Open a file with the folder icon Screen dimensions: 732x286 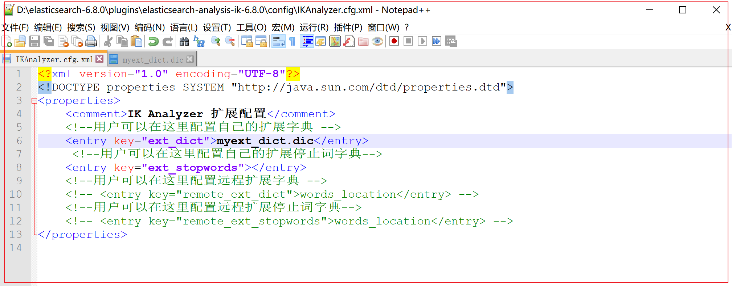tap(20, 42)
